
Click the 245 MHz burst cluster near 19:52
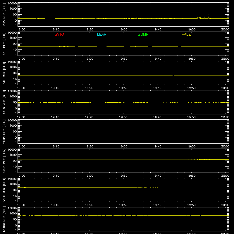click(x=199, y=18)
